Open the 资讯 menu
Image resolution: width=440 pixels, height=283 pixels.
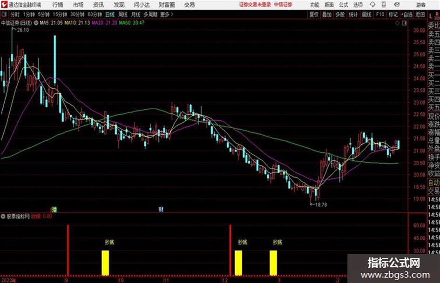click(x=99, y=5)
